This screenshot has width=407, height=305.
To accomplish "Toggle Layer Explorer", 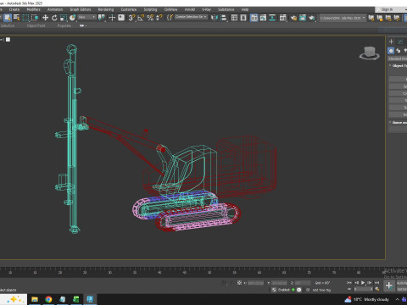I will tap(243, 18).
